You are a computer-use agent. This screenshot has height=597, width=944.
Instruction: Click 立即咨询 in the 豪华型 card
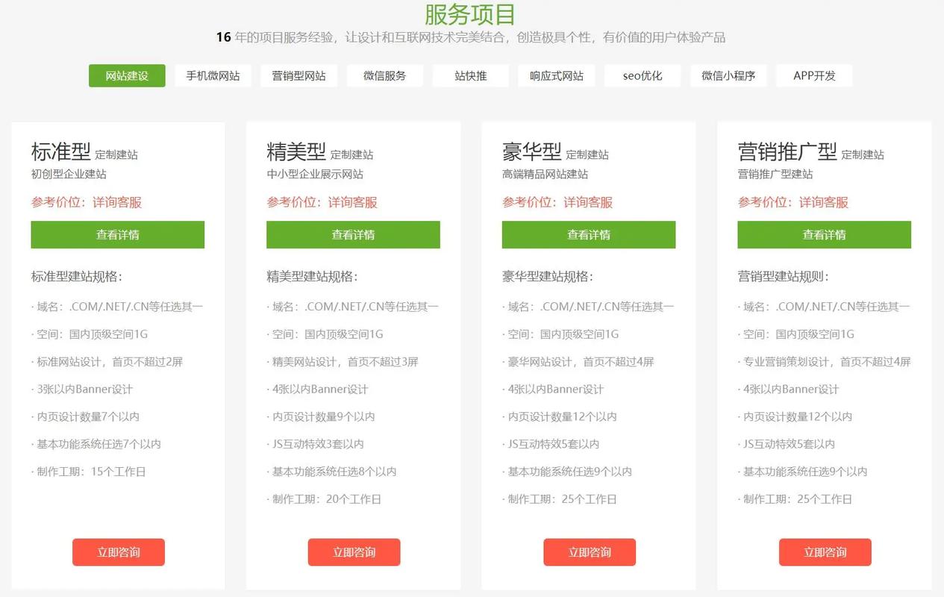tap(590, 552)
